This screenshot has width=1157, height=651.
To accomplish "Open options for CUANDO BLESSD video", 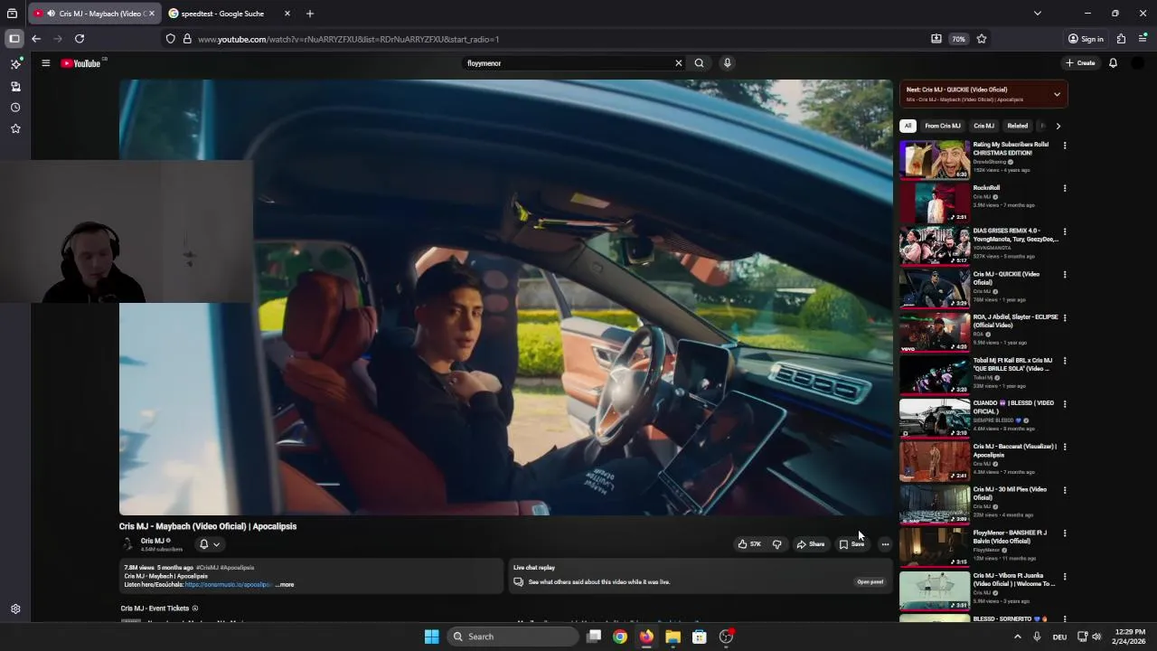I will tap(1064, 404).
